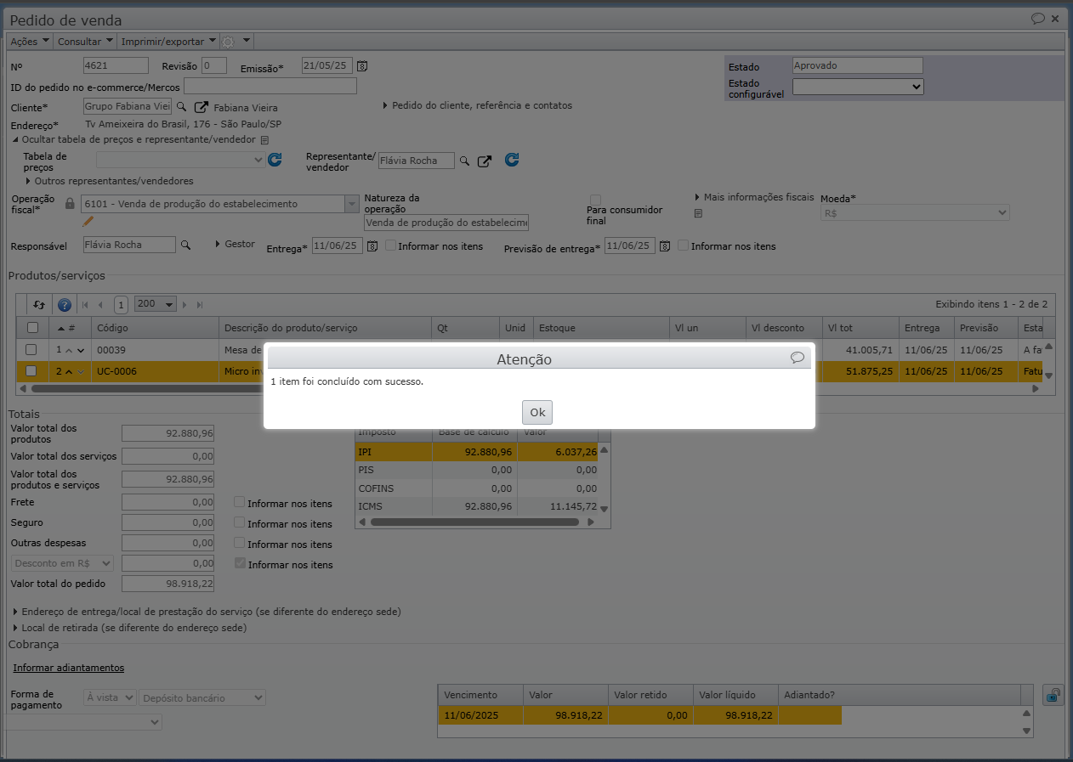
Task: Expand Pedido do cliente, referência e contatos
Action: 477,105
